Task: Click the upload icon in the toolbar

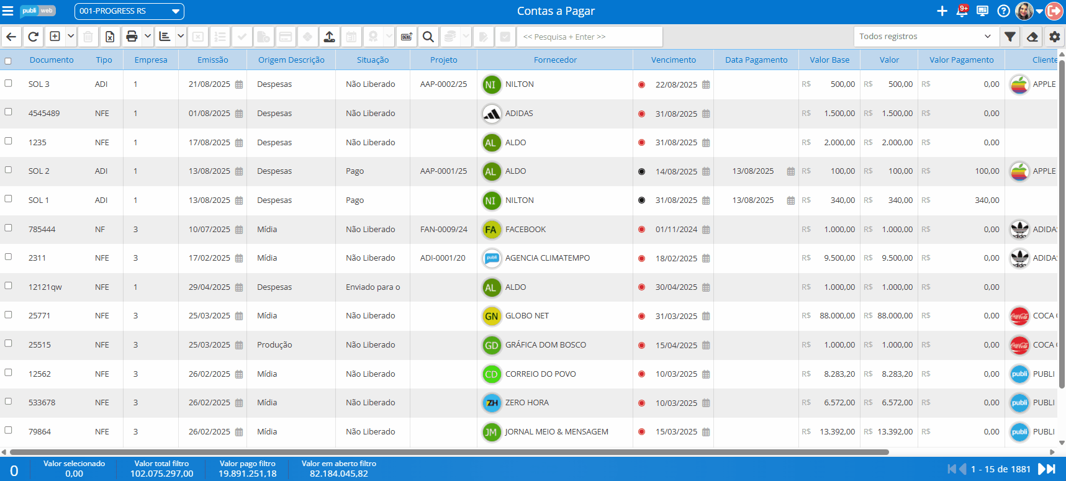Action: pyautogui.click(x=330, y=37)
